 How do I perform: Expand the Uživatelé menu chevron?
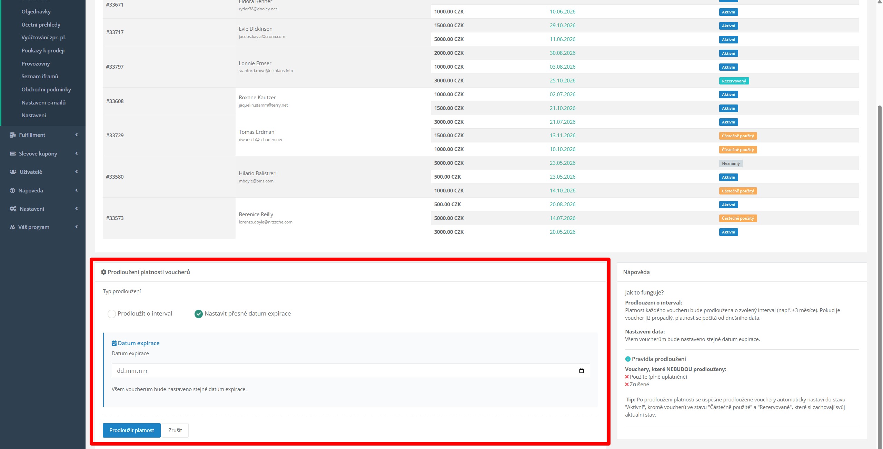pos(77,172)
